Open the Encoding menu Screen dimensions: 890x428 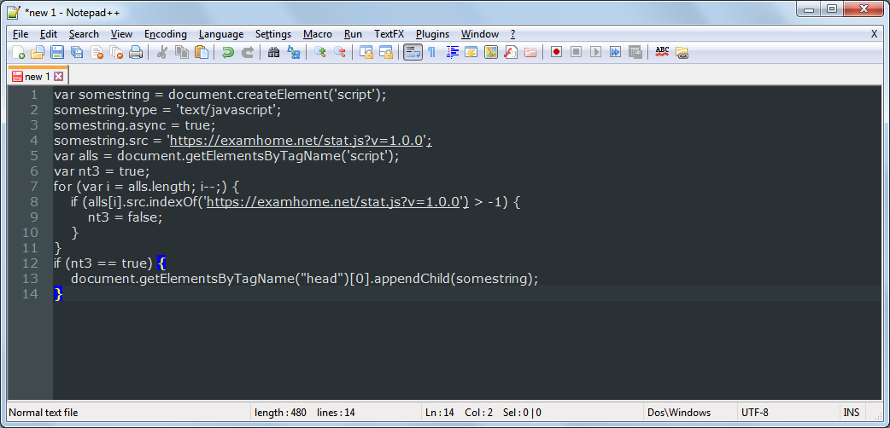[165, 34]
